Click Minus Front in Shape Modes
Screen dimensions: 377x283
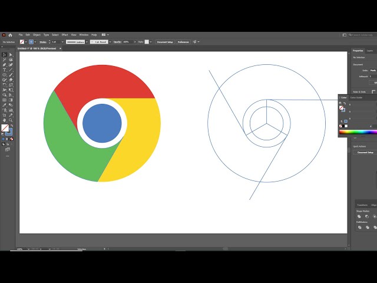point(367,216)
